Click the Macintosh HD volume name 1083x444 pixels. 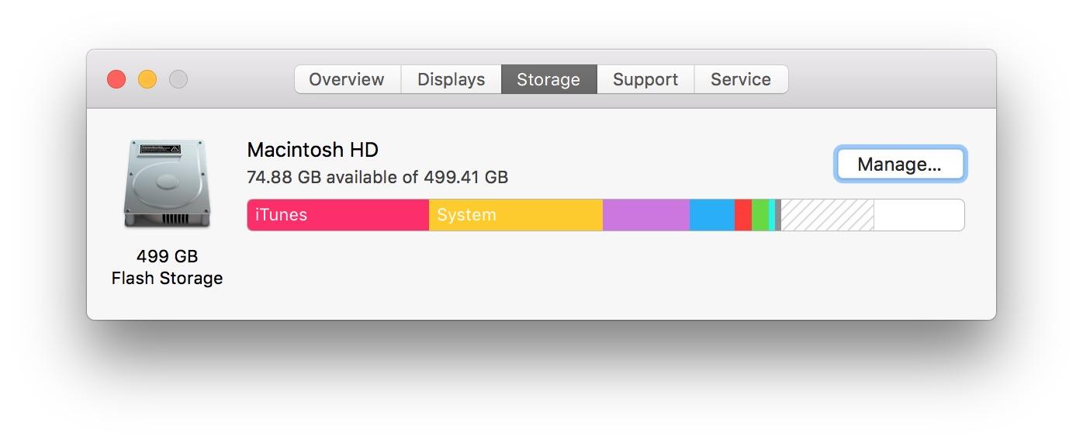313,150
